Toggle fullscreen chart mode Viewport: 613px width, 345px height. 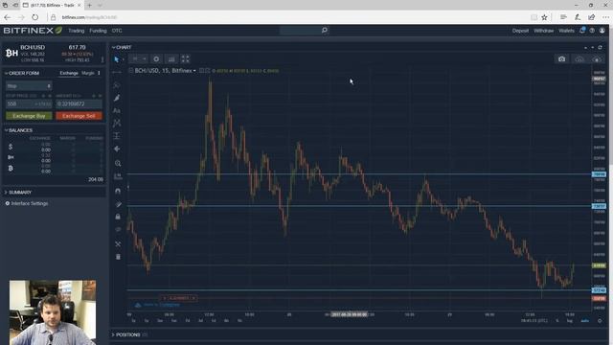(185, 59)
